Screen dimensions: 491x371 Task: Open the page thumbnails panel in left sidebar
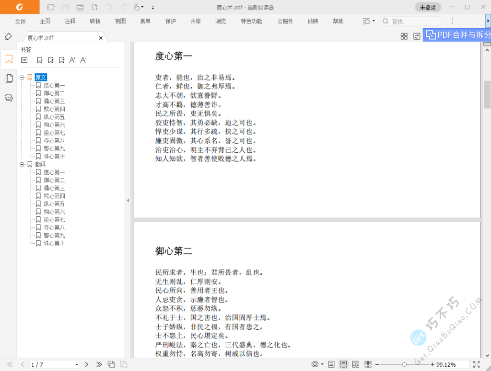tap(9, 79)
